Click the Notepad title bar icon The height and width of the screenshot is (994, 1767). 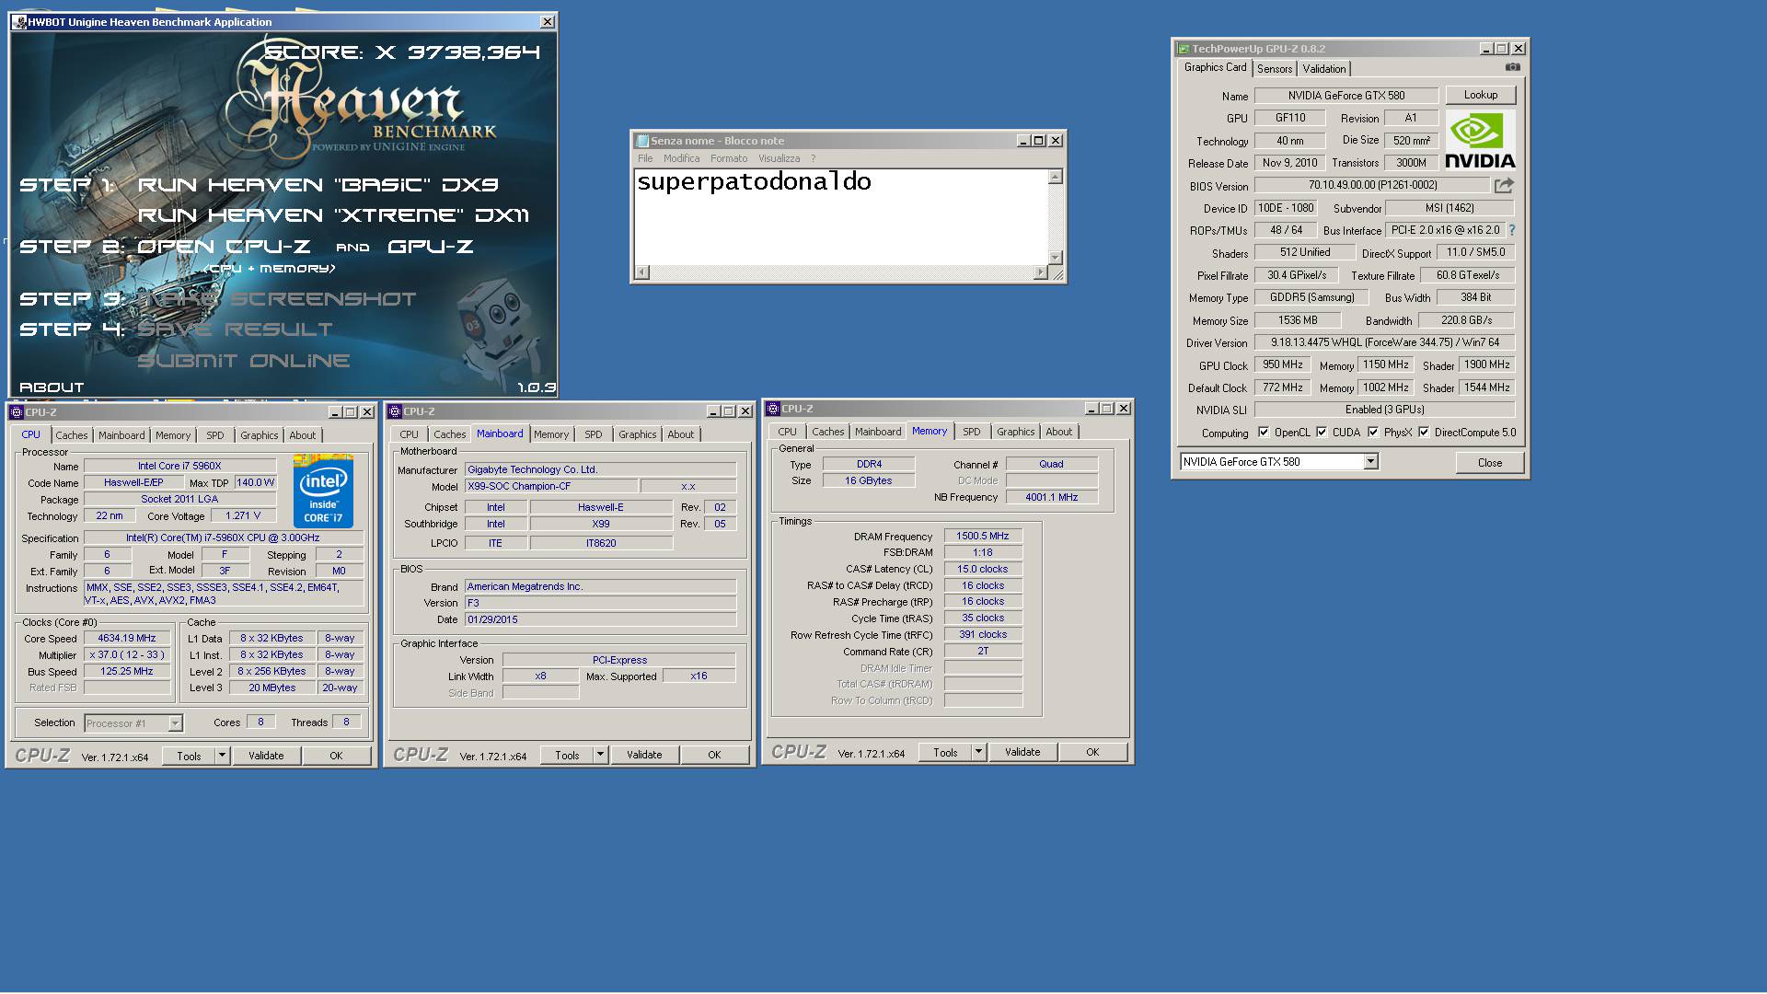(x=641, y=141)
